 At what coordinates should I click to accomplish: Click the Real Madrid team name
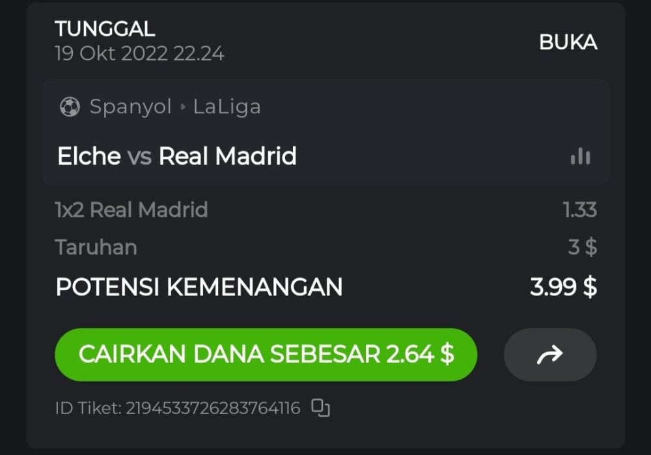coord(228,156)
